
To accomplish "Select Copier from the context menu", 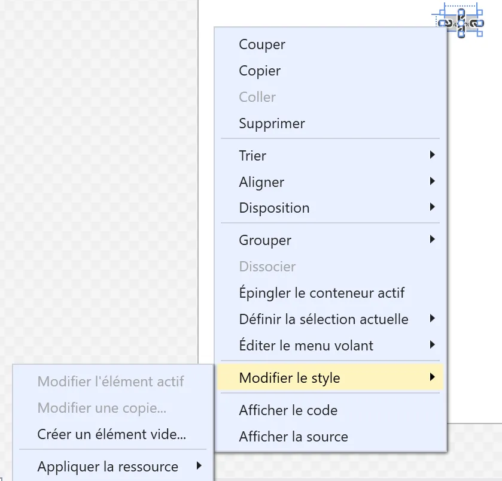I will tap(260, 71).
